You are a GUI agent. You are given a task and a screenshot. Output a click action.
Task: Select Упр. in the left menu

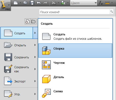pyautogui.click(x=16, y=94)
